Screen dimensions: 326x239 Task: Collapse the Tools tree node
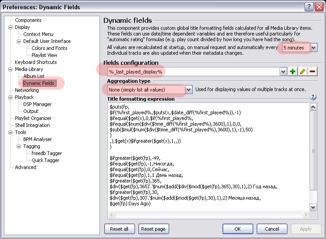[x=10, y=132]
